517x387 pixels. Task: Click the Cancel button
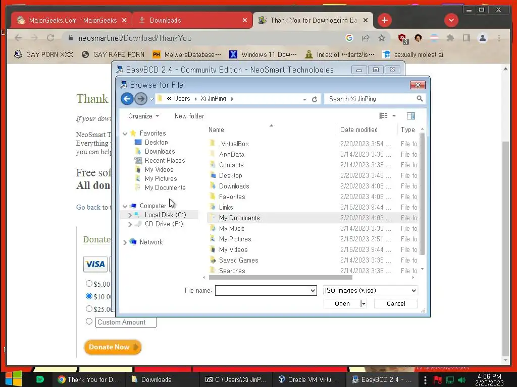point(396,303)
